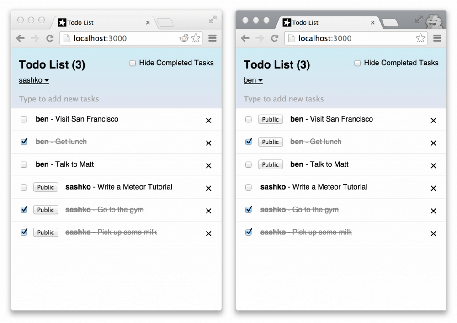Go back in the right browser window
This screenshot has width=457, height=323.
(x=245, y=38)
